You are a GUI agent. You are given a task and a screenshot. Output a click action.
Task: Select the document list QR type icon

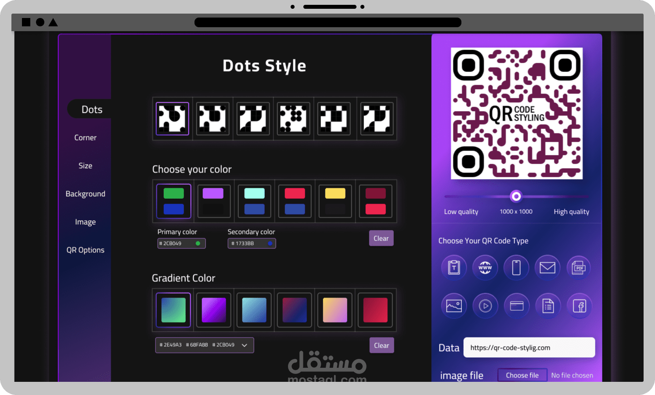tap(548, 305)
